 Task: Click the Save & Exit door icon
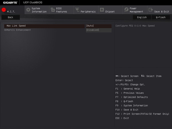pos(151,10)
